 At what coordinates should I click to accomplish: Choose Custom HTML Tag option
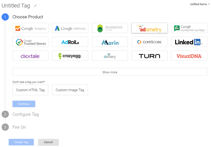(30, 90)
